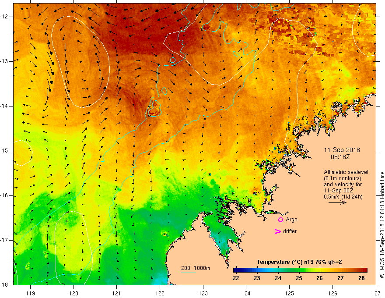Click the colorbar tick label 27

340,278
